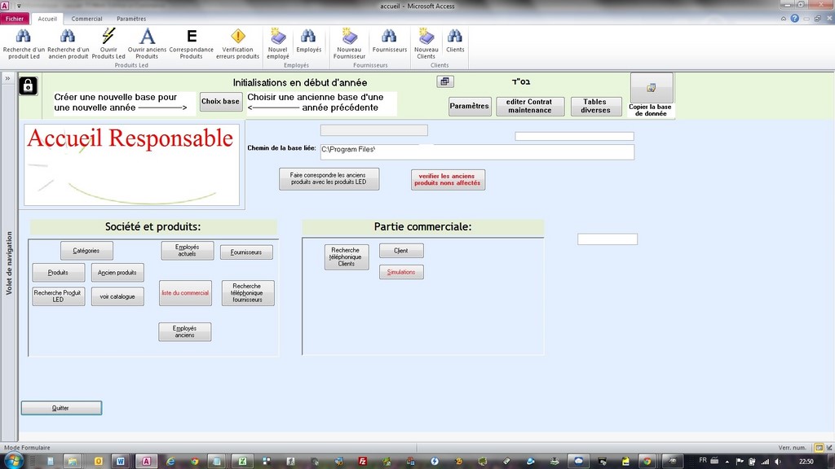Open the Fichier menu
The width and height of the screenshot is (835, 469).
pos(15,18)
